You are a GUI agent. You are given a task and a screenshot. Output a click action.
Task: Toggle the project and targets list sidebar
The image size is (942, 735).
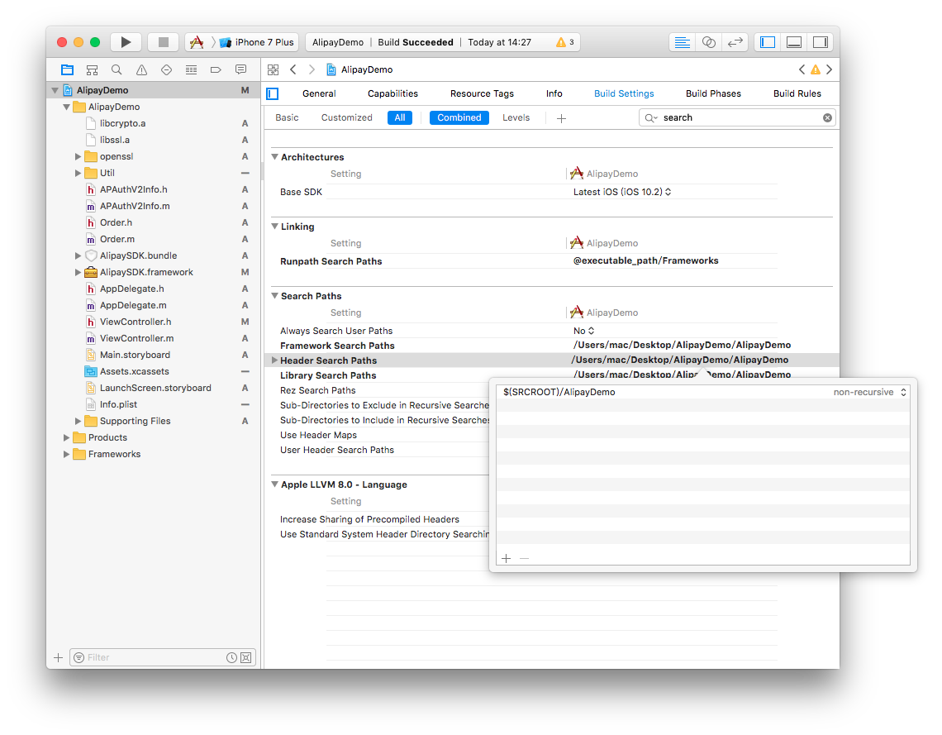pos(273,93)
